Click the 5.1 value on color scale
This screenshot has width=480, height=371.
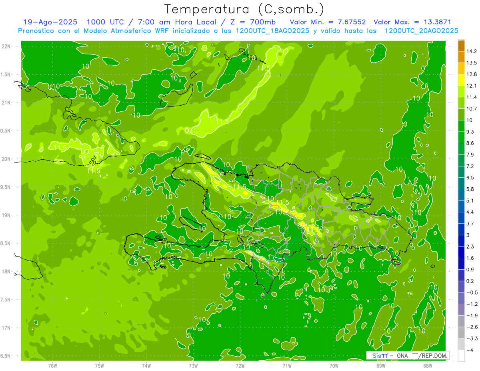[470, 201]
